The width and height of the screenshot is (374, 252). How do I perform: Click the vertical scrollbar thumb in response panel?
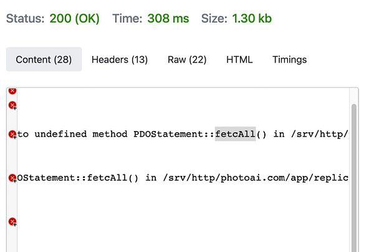(x=354, y=178)
